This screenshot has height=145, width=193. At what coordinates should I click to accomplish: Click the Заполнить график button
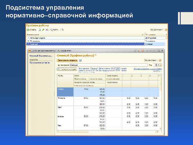click(x=67, y=69)
